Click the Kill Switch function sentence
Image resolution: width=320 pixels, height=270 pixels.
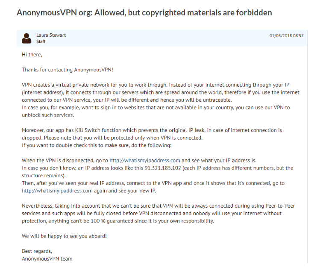click(152, 134)
